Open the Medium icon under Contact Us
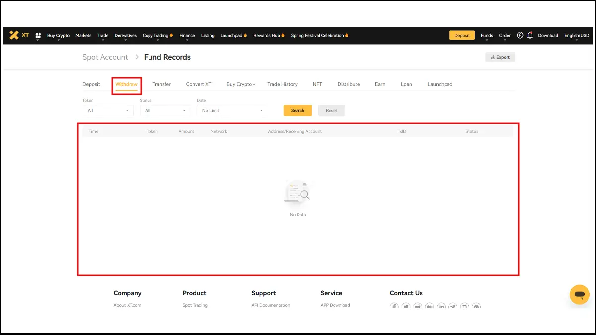 (429, 307)
